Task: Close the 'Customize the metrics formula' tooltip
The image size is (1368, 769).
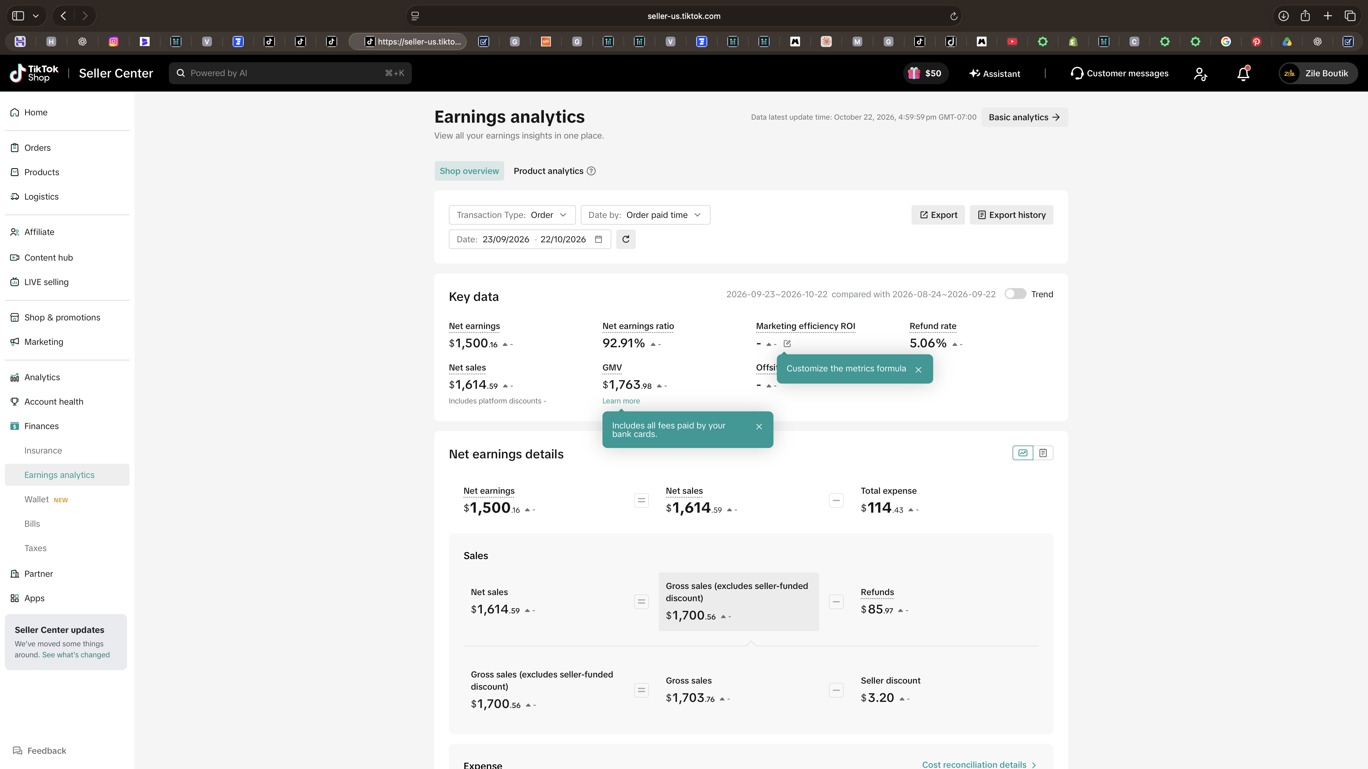Action: pos(918,369)
